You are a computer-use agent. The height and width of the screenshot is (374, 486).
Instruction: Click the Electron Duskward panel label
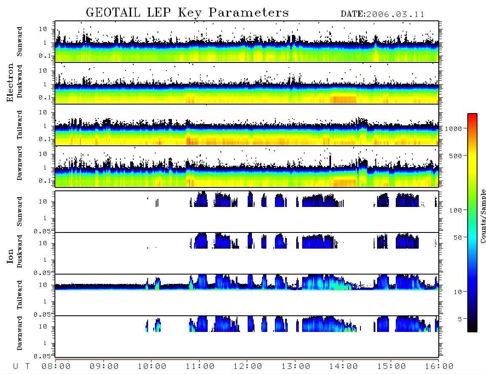(x=20, y=81)
